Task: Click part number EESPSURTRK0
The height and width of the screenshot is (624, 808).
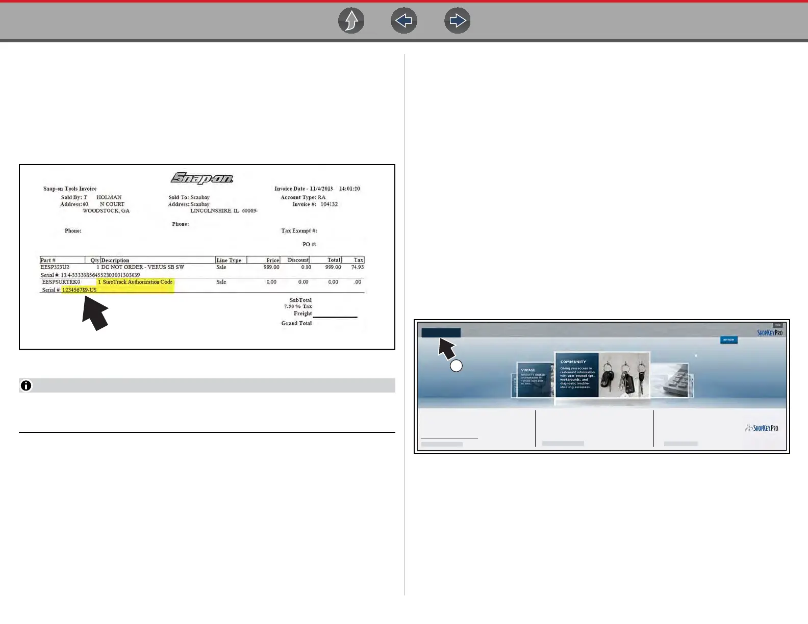Action: pos(61,282)
